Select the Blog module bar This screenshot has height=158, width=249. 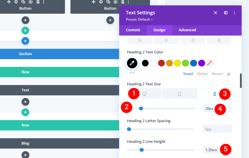(x=60, y=143)
